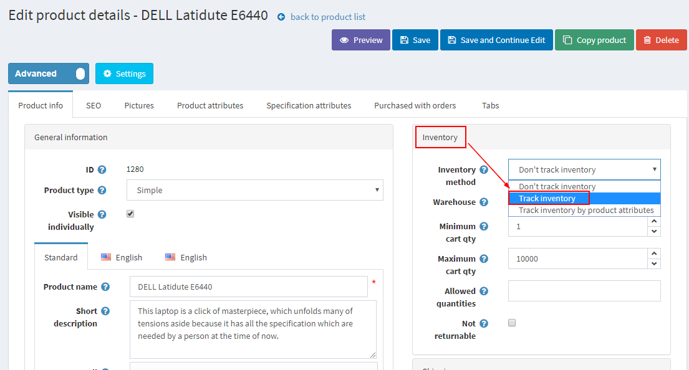Open the Pictures tab
Viewport: 689px width, 370px height.
tap(139, 105)
